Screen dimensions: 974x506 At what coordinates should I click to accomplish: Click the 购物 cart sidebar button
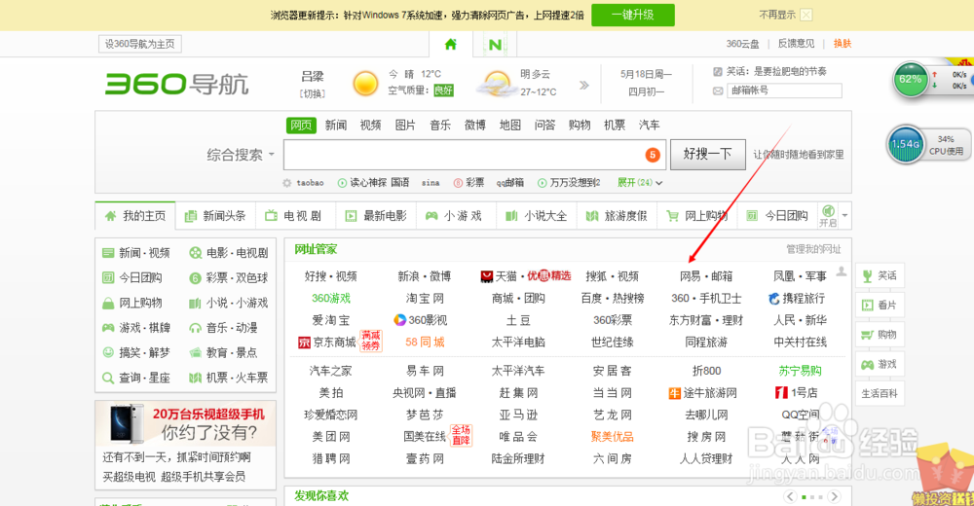tap(880, 335)
